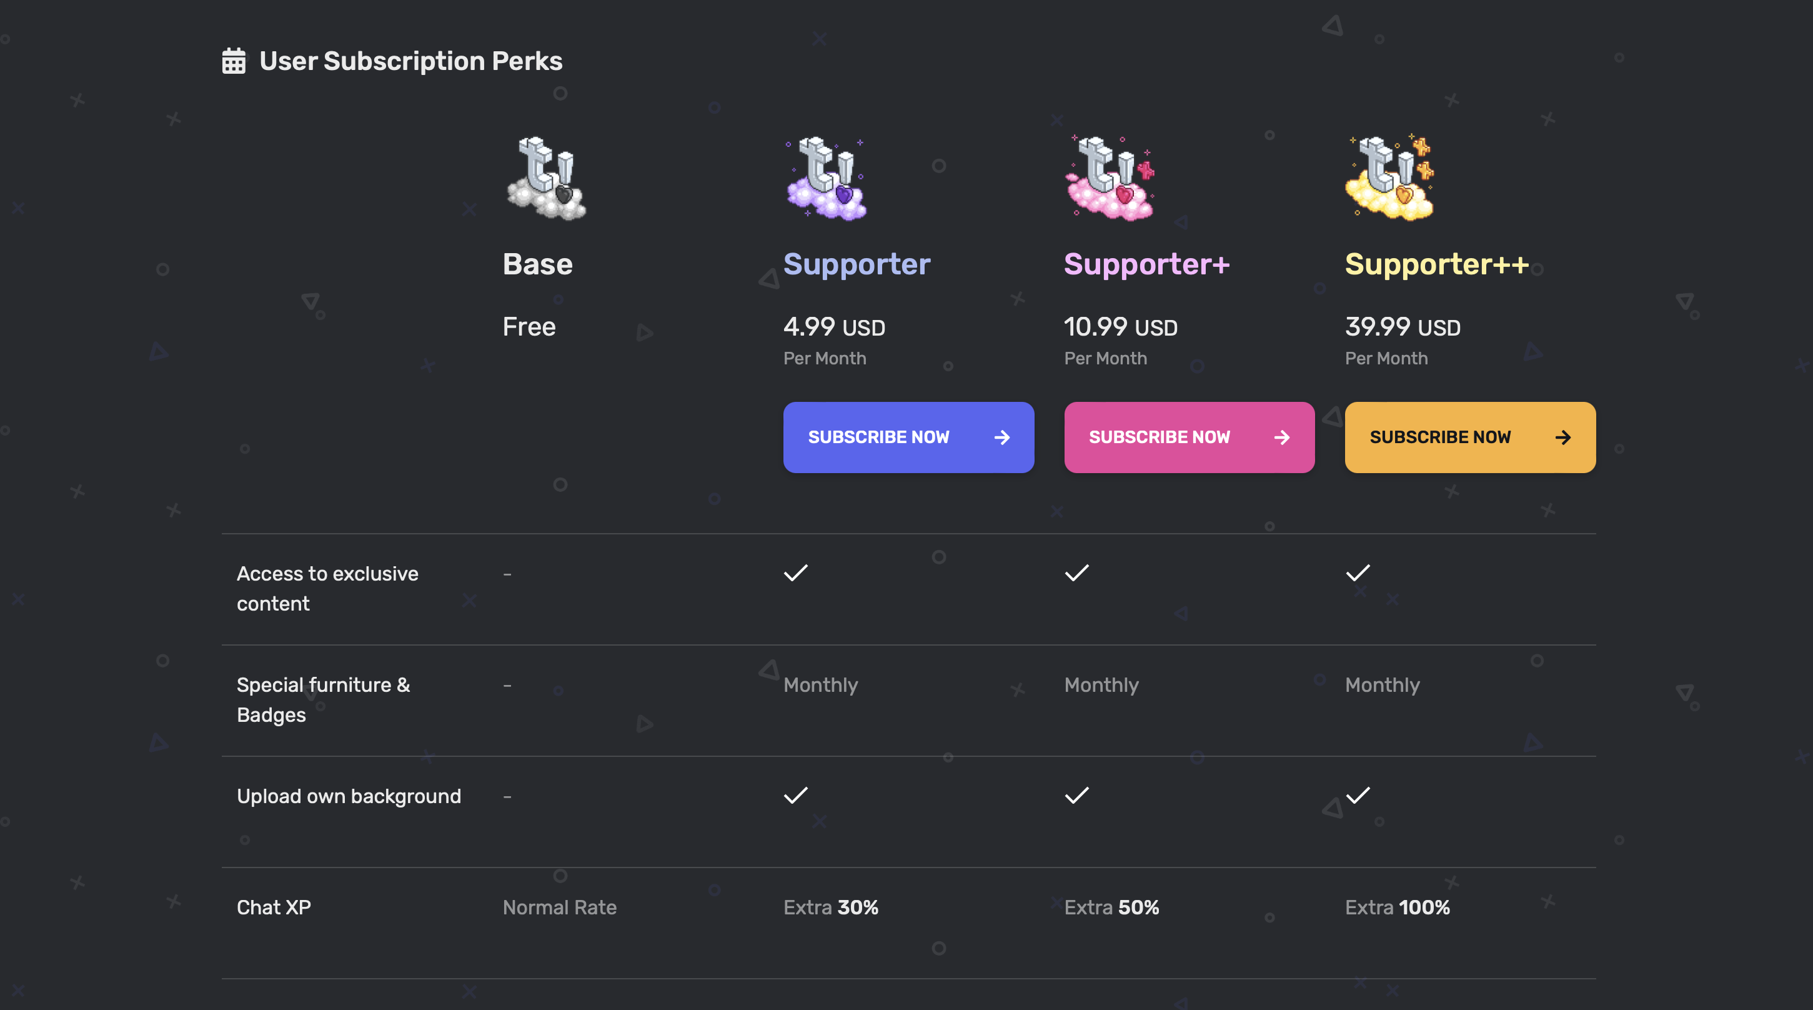This screenshot has width=1813, height=1010.
Task: Subscribe to the Supporter plan
Action: click(908, 437)
